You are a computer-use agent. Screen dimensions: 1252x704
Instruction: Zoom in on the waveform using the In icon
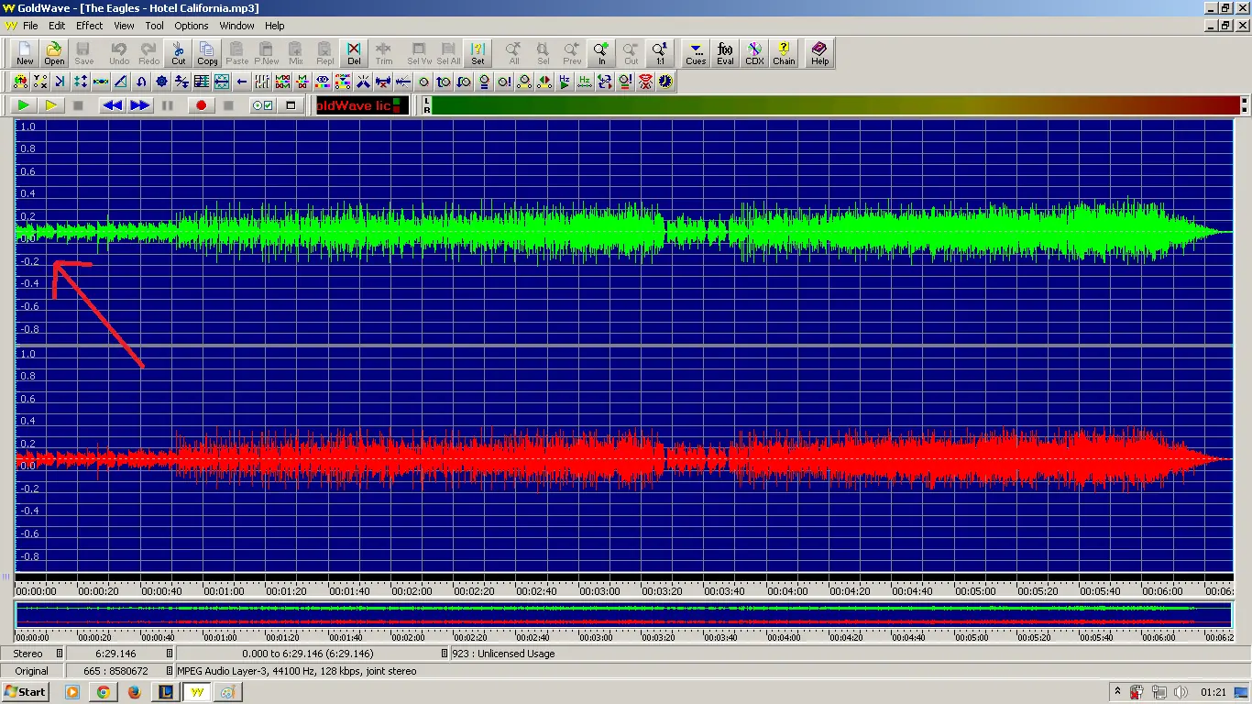point(600,52)
